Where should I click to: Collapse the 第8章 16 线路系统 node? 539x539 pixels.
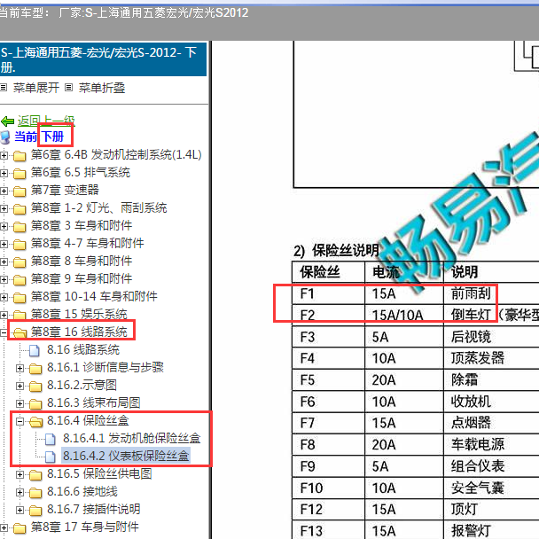[4, 332]
